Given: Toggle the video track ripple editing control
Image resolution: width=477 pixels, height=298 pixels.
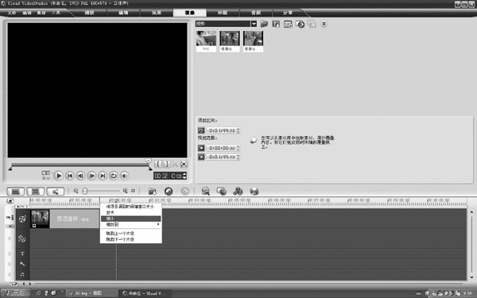Looking at the screenshot, I should click(10, 218).
